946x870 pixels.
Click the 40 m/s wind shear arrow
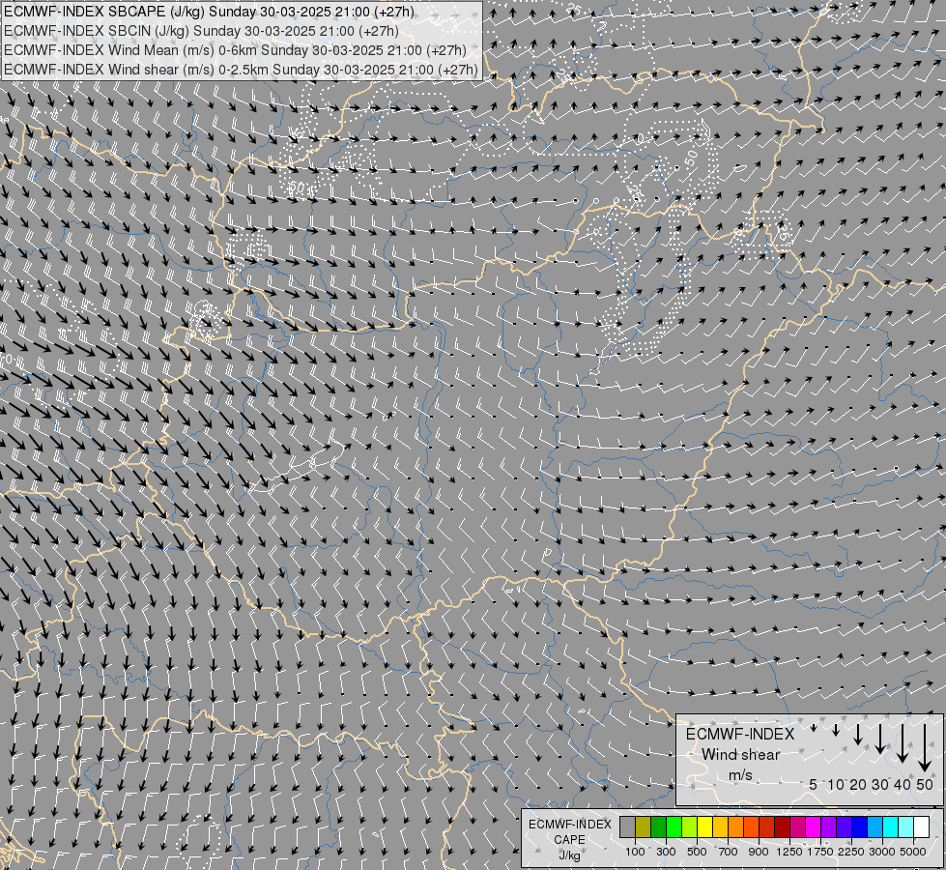[x=903, y=743]
